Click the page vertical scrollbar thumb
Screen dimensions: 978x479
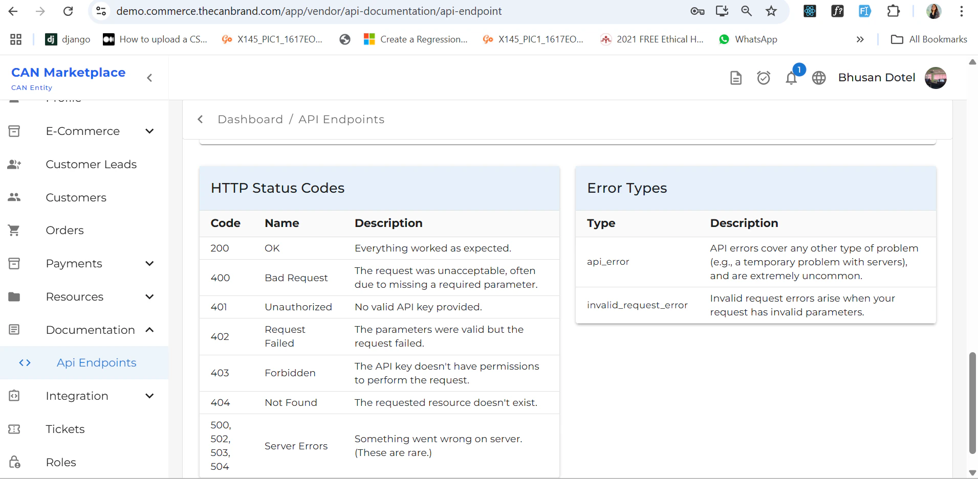click(x=972, y=402)
